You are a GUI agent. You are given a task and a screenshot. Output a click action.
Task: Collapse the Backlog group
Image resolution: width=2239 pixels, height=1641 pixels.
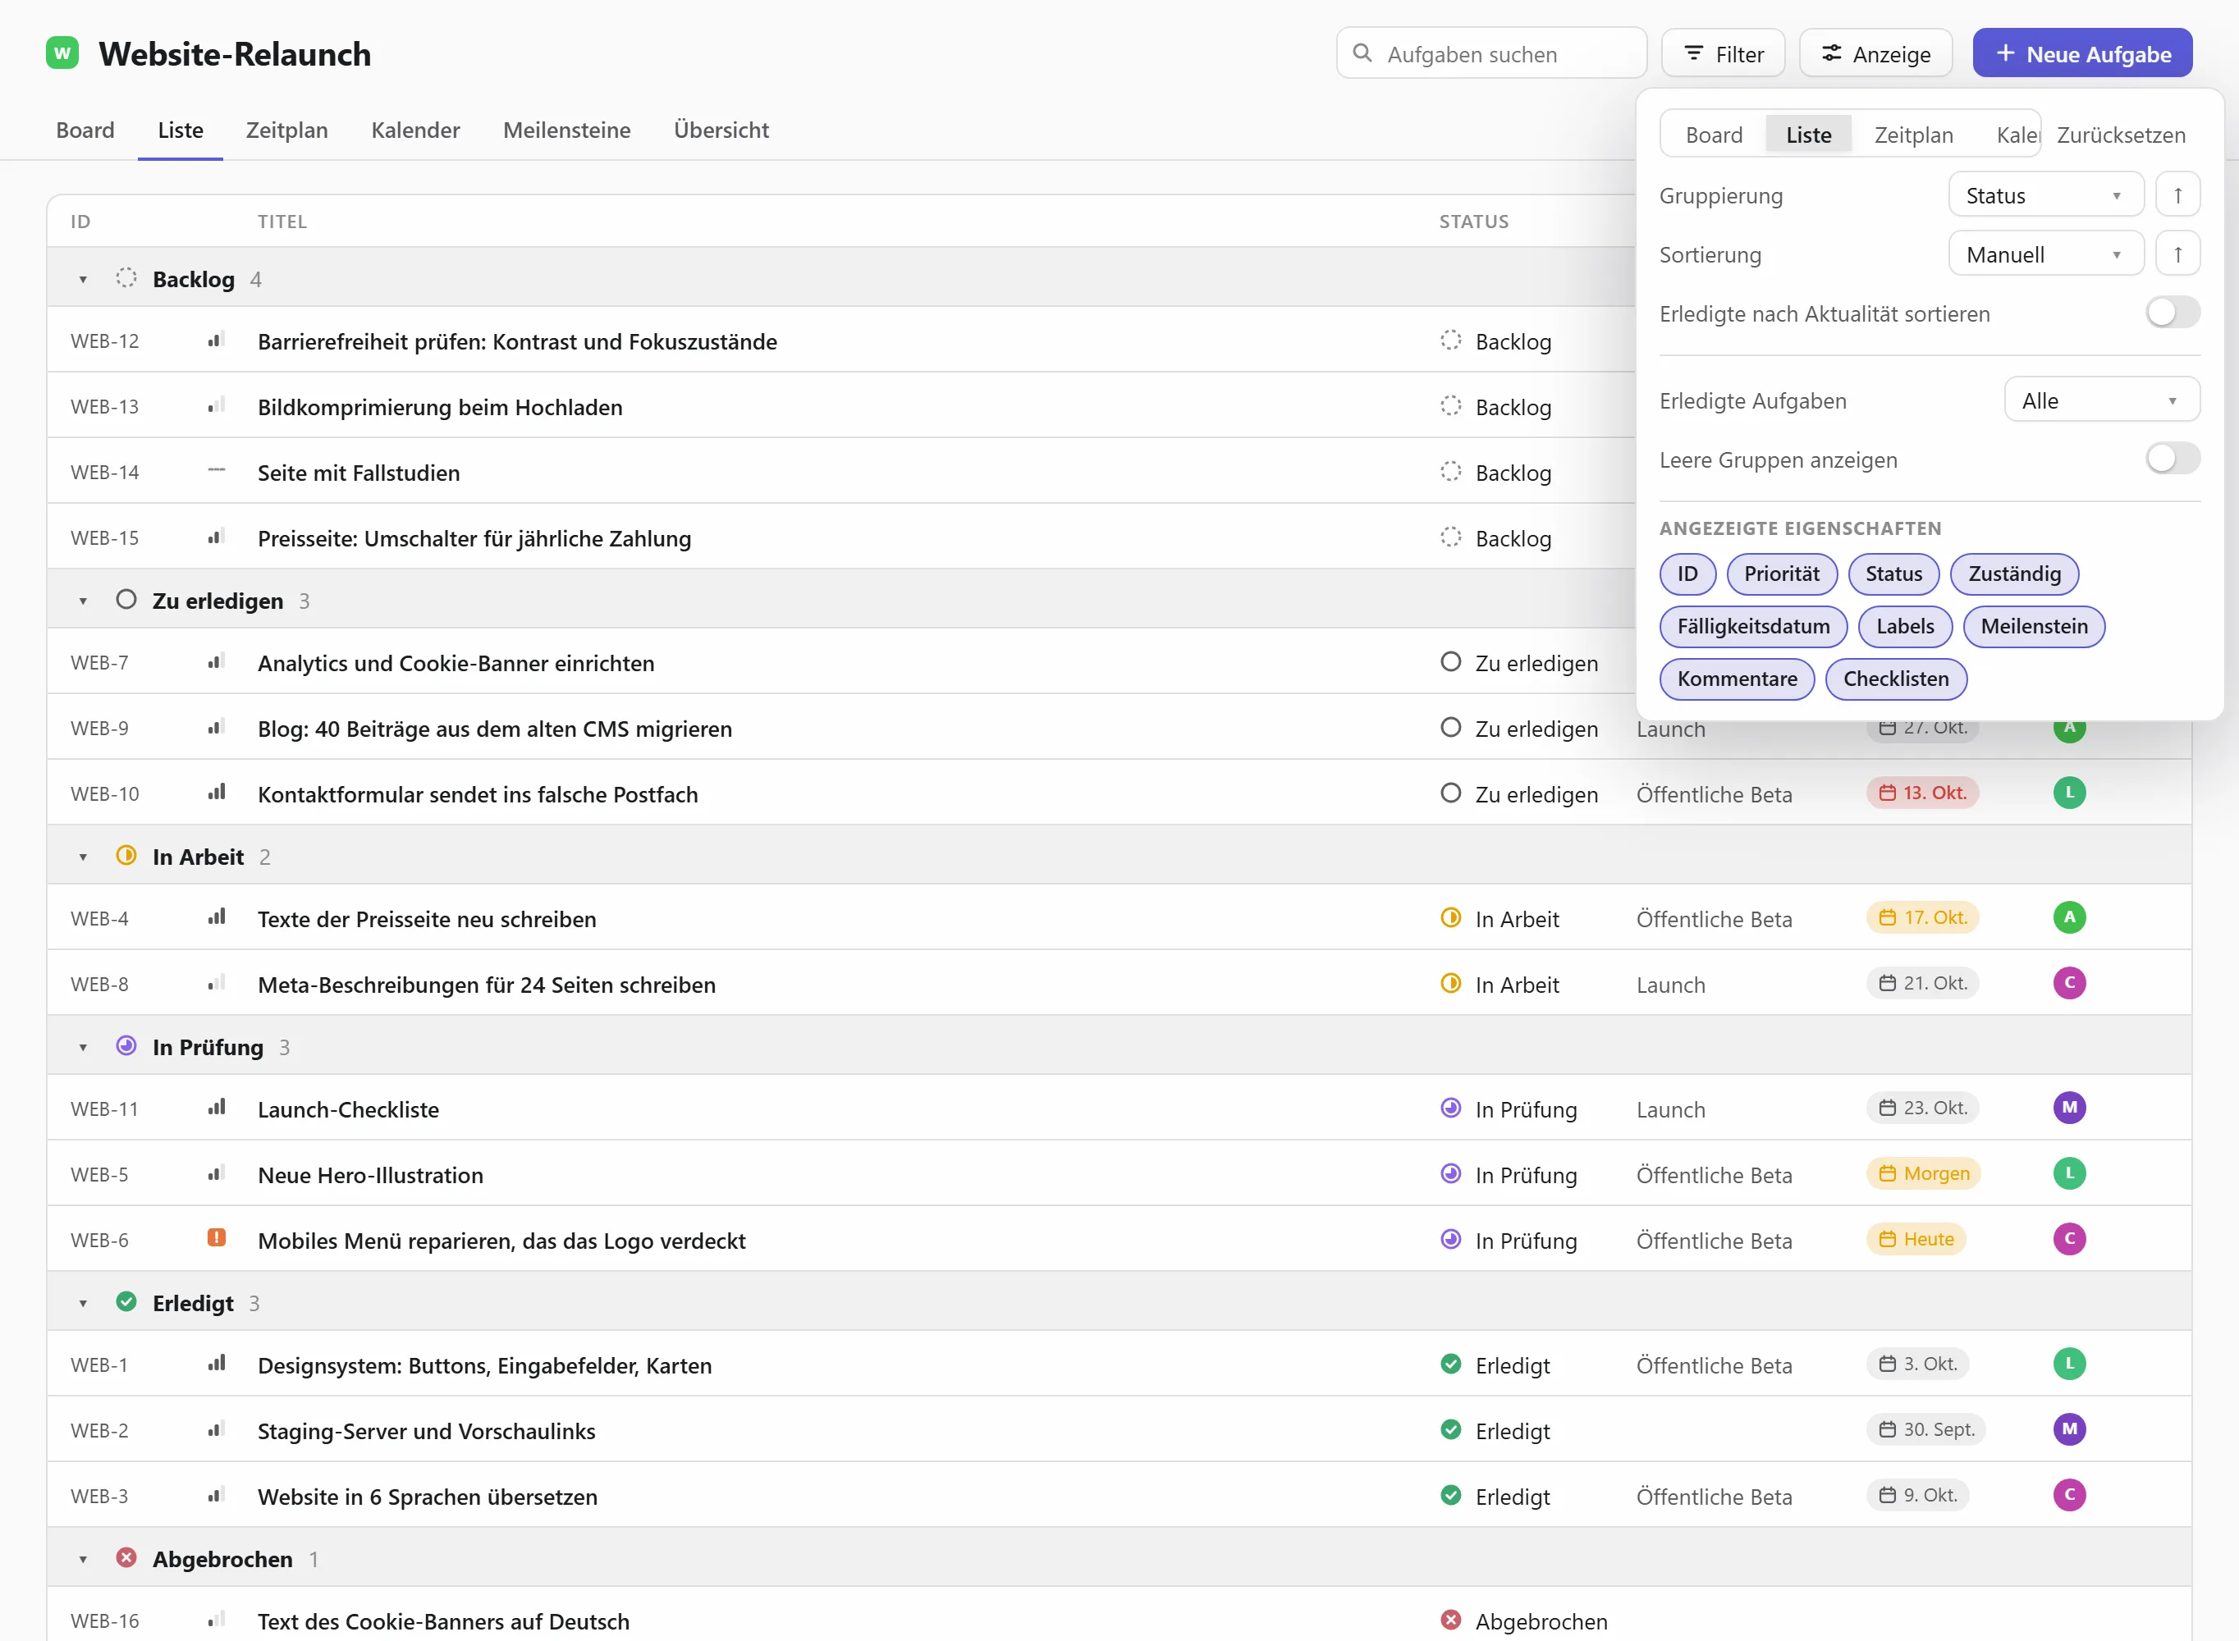pos(82,279)
